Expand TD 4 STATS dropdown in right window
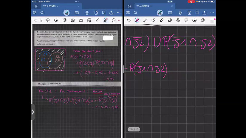 pyautogui.click(x=151, y=6)
